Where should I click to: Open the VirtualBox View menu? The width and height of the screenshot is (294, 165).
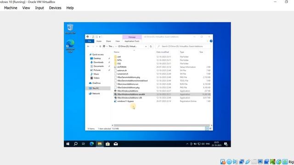point(26,8)
